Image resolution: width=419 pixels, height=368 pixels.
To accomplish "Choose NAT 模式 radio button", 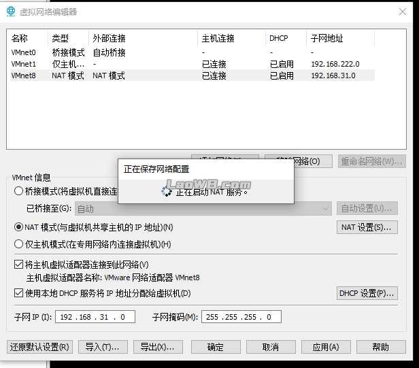I will [x=19, y=227].
